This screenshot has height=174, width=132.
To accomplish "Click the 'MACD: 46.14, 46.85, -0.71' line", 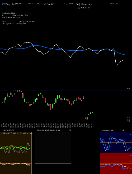I will pyautogui.click(x=12, y=17).
